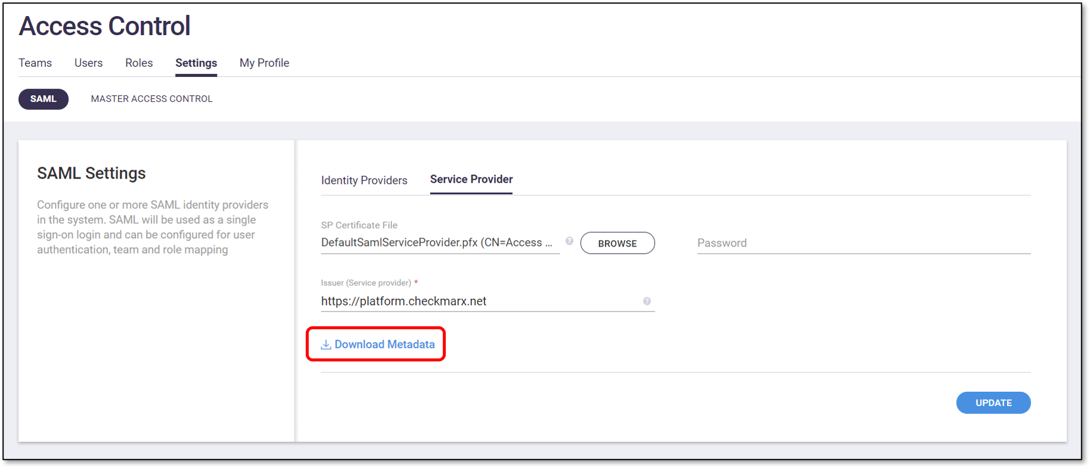The width and height of the screenshot is (1090, 468).
Task: Focus the Password input field
Action: (864, 243)
